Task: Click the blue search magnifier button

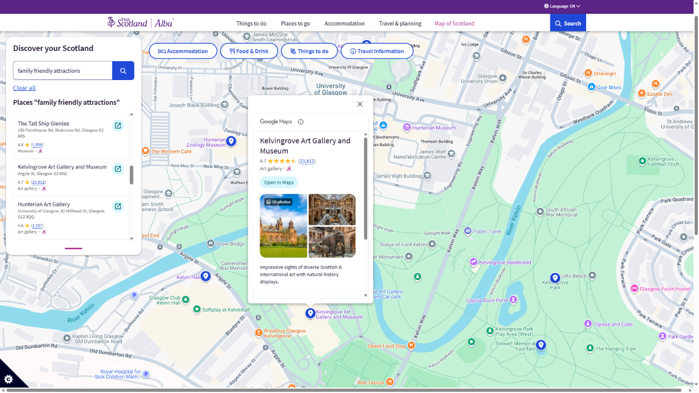Action: [x=123, y=71]
